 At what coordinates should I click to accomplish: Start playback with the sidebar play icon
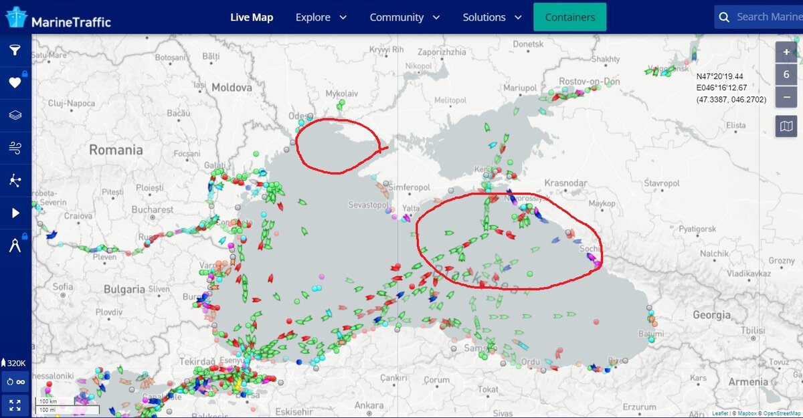tap(15, 213)
